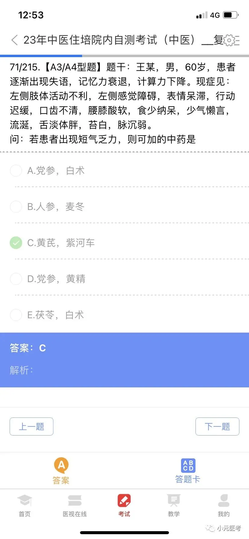Click the 上一题 previous question button
The width and height of the screenshot is (249, 539).
(32, 427)
